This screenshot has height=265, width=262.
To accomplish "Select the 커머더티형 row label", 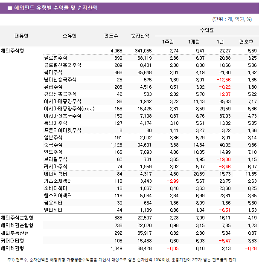I will pos(12,241).
